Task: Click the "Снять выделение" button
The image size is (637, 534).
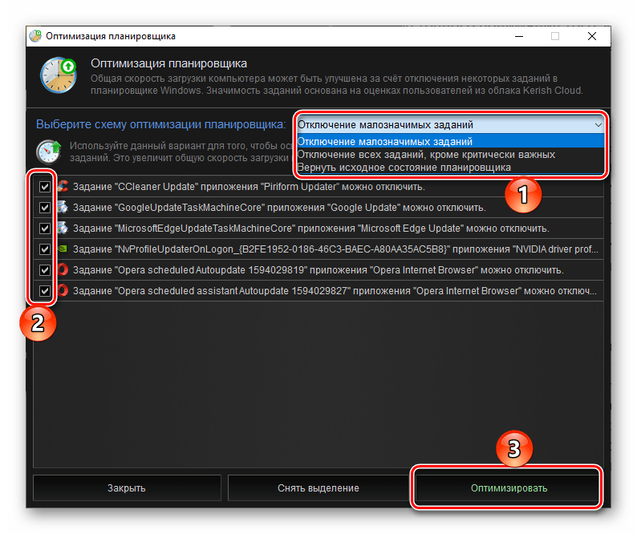Action: tap(318, 487)
